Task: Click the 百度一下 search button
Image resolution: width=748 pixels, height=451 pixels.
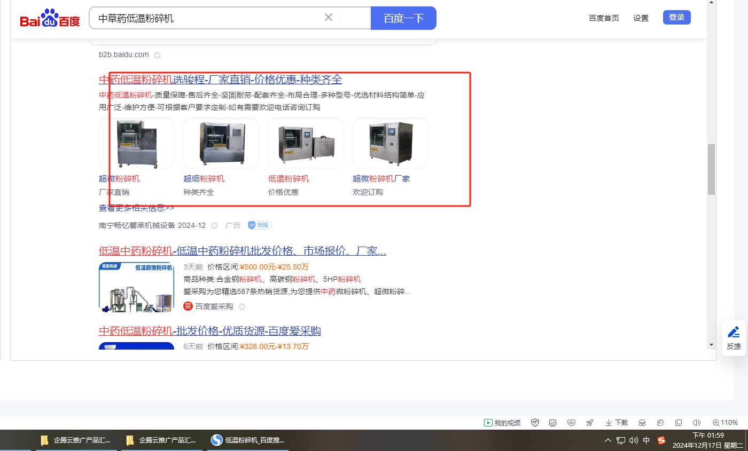Action: (403, 18)
